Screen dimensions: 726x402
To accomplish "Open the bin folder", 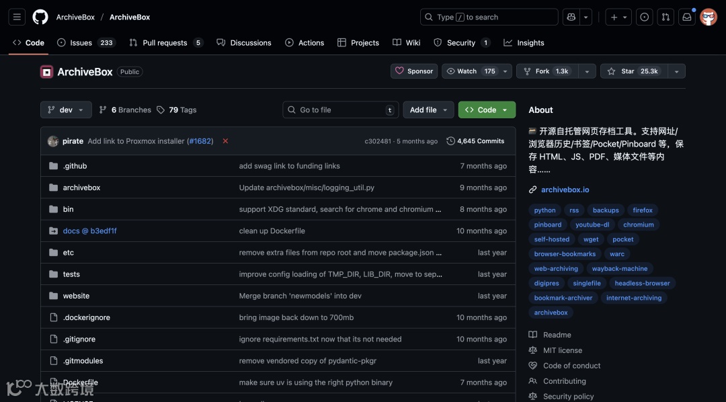I will pos(68,209).
